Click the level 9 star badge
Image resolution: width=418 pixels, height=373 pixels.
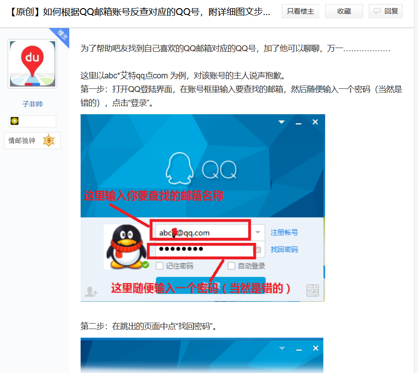pos(49,140)
